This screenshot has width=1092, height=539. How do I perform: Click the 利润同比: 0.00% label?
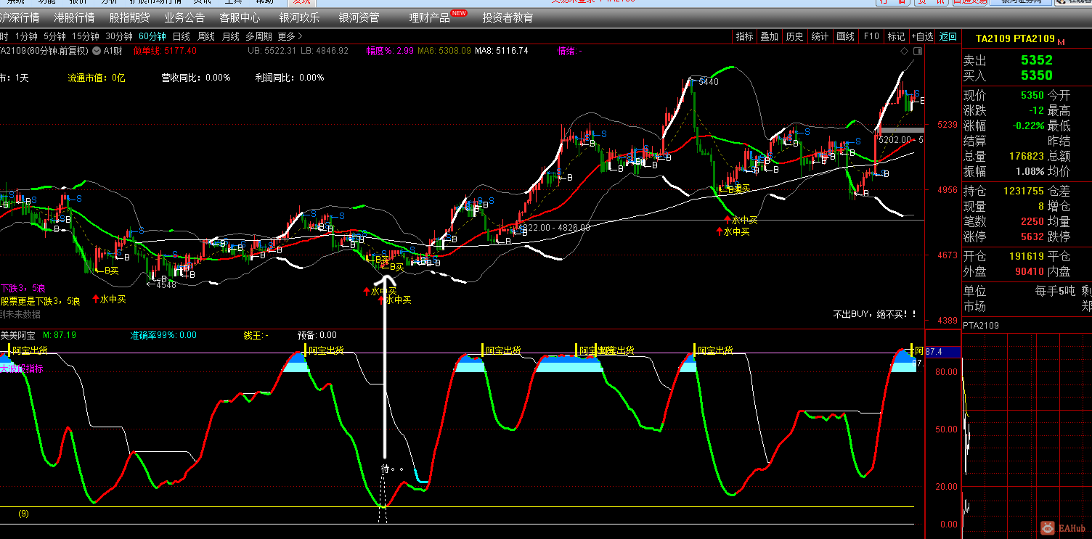point(290,78)
